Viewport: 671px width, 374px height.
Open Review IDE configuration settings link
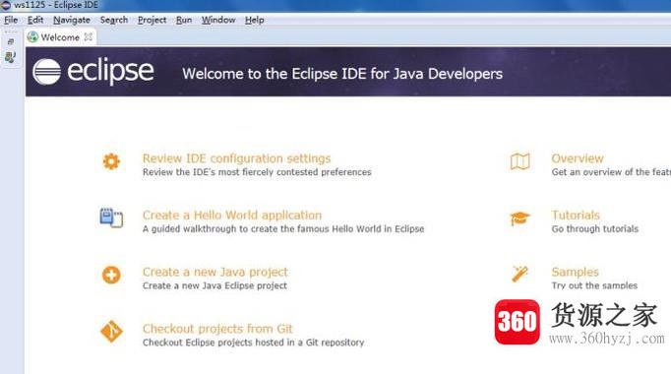coord(237,158)
